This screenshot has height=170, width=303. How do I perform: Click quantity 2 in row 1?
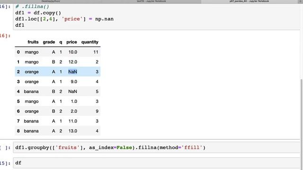tap(97, 62)
